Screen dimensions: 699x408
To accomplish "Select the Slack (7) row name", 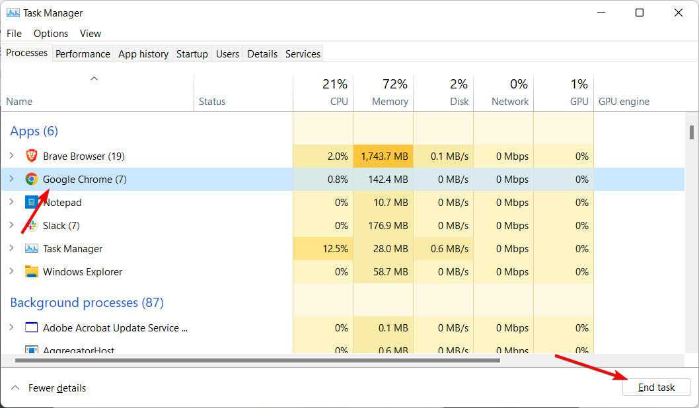I will pos(61,226).
